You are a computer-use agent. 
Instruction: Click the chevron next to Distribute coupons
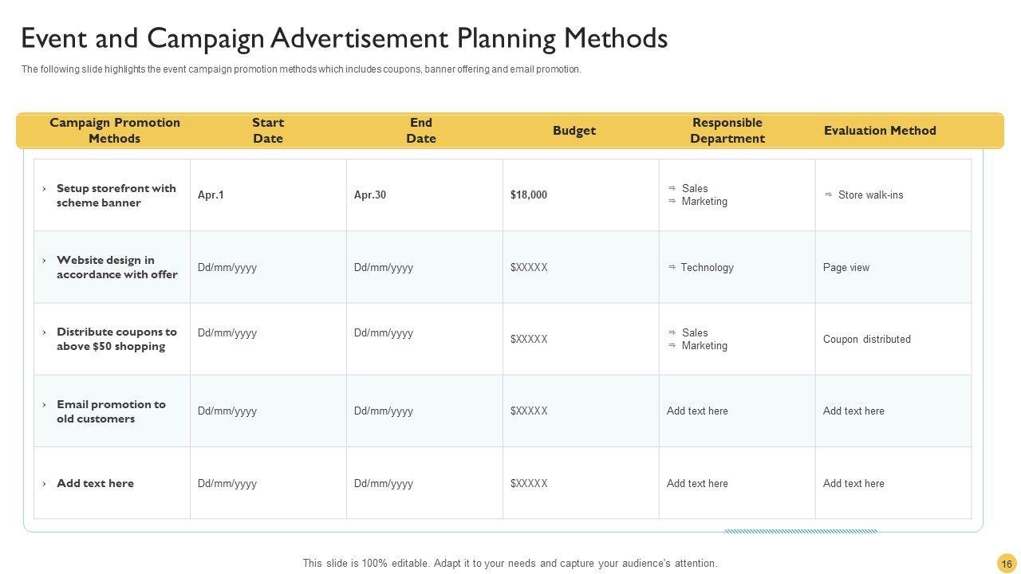click(x=44, y=332)
